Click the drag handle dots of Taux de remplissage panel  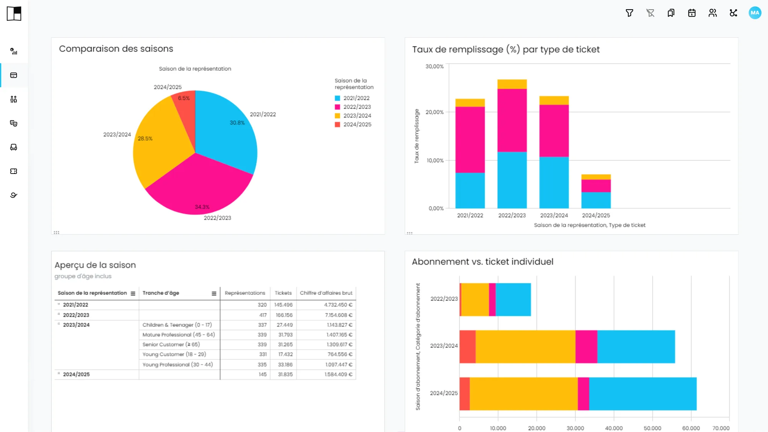[410, 233]
